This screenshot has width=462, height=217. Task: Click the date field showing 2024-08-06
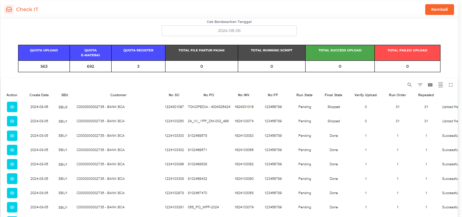229,31
